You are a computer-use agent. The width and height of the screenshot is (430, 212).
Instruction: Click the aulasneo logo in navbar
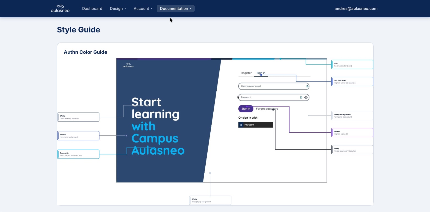60,9
